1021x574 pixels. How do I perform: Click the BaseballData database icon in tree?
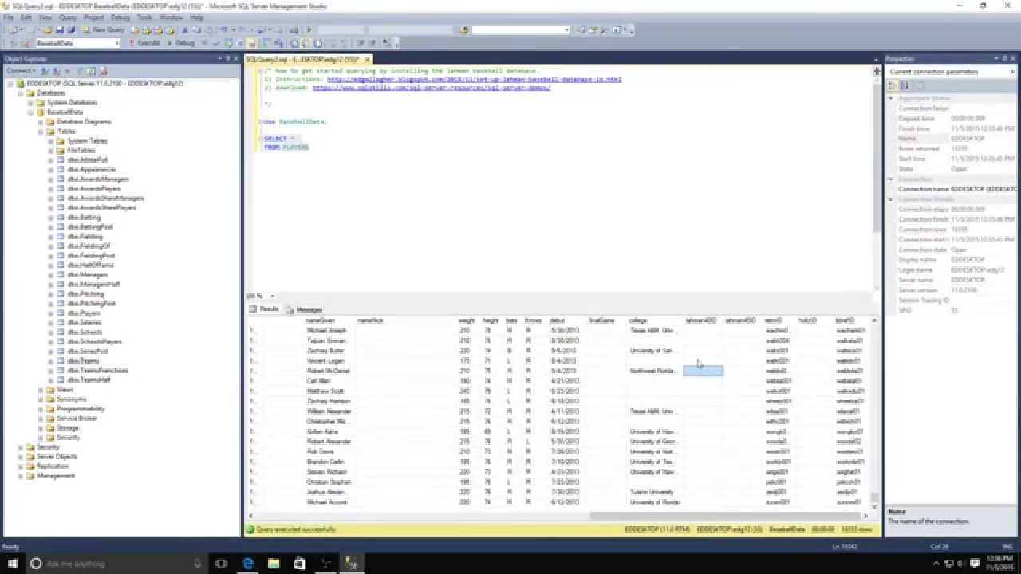[40, 112]
